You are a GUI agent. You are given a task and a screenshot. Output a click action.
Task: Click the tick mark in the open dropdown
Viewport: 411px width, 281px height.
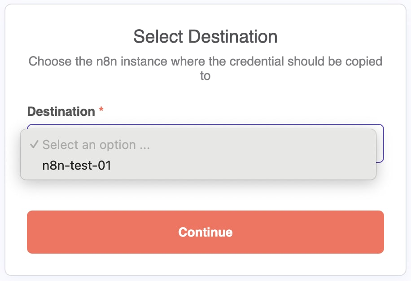35,145
